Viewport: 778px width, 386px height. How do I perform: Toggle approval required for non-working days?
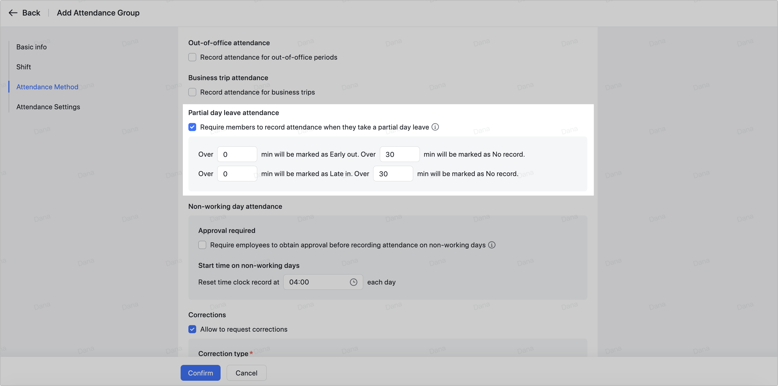coord(202,245)
